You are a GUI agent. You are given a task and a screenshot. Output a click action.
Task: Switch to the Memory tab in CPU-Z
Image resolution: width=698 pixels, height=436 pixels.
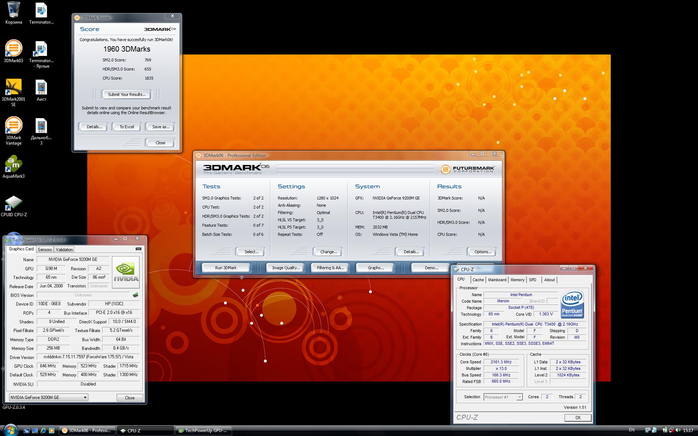[517, 280]
